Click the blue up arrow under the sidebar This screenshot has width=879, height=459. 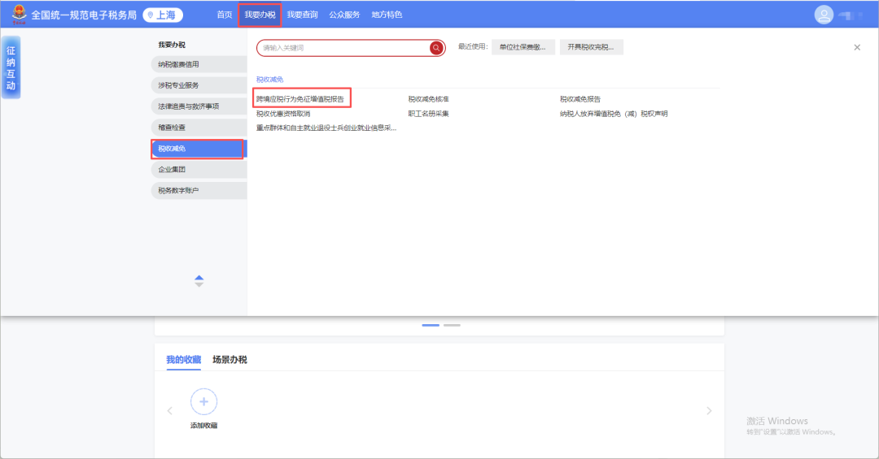tap(199, 278)
